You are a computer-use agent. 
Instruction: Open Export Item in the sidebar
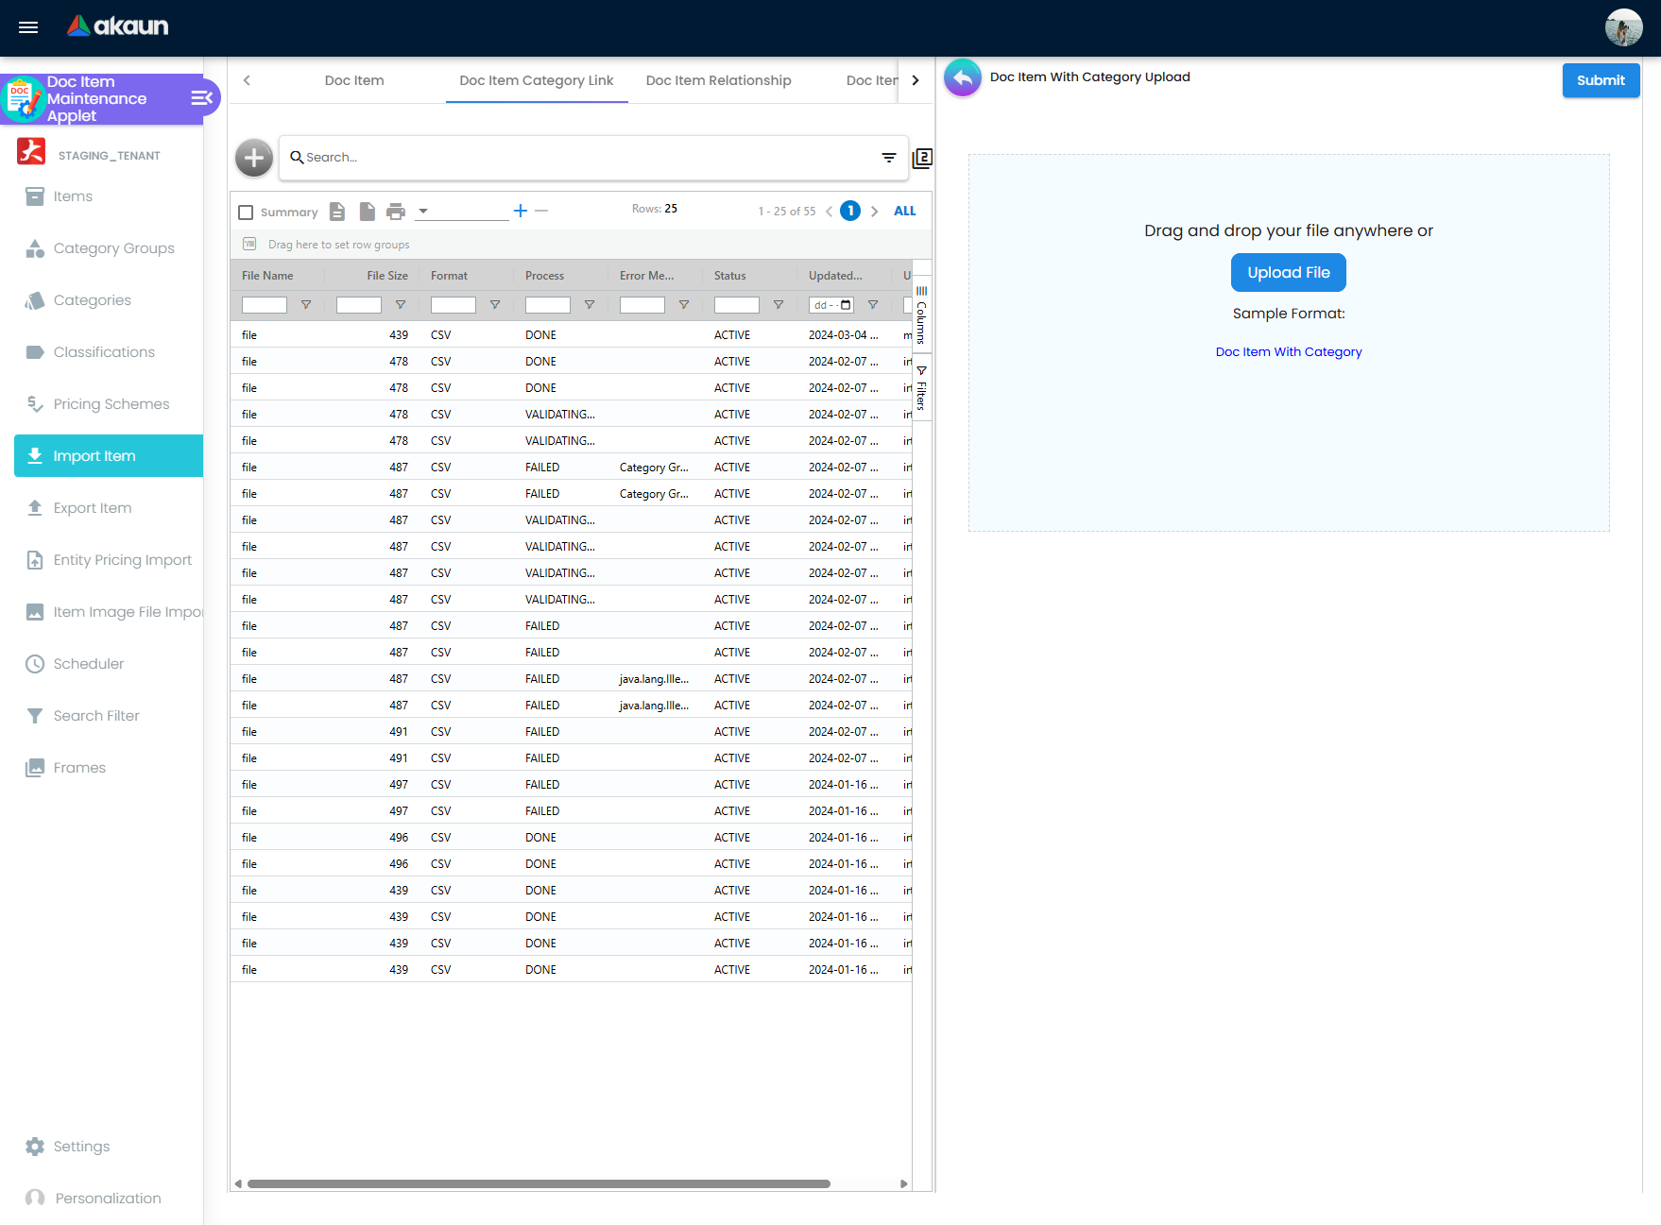(93, 508)
